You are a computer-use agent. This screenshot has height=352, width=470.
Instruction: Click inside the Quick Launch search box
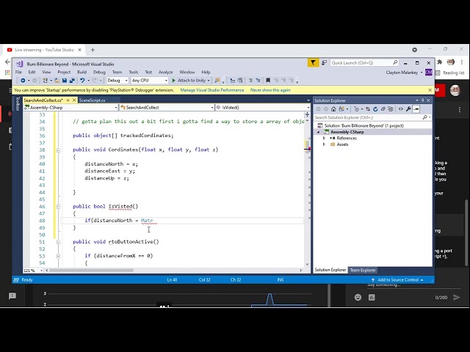pyautogui.click(x=361, y=63)
